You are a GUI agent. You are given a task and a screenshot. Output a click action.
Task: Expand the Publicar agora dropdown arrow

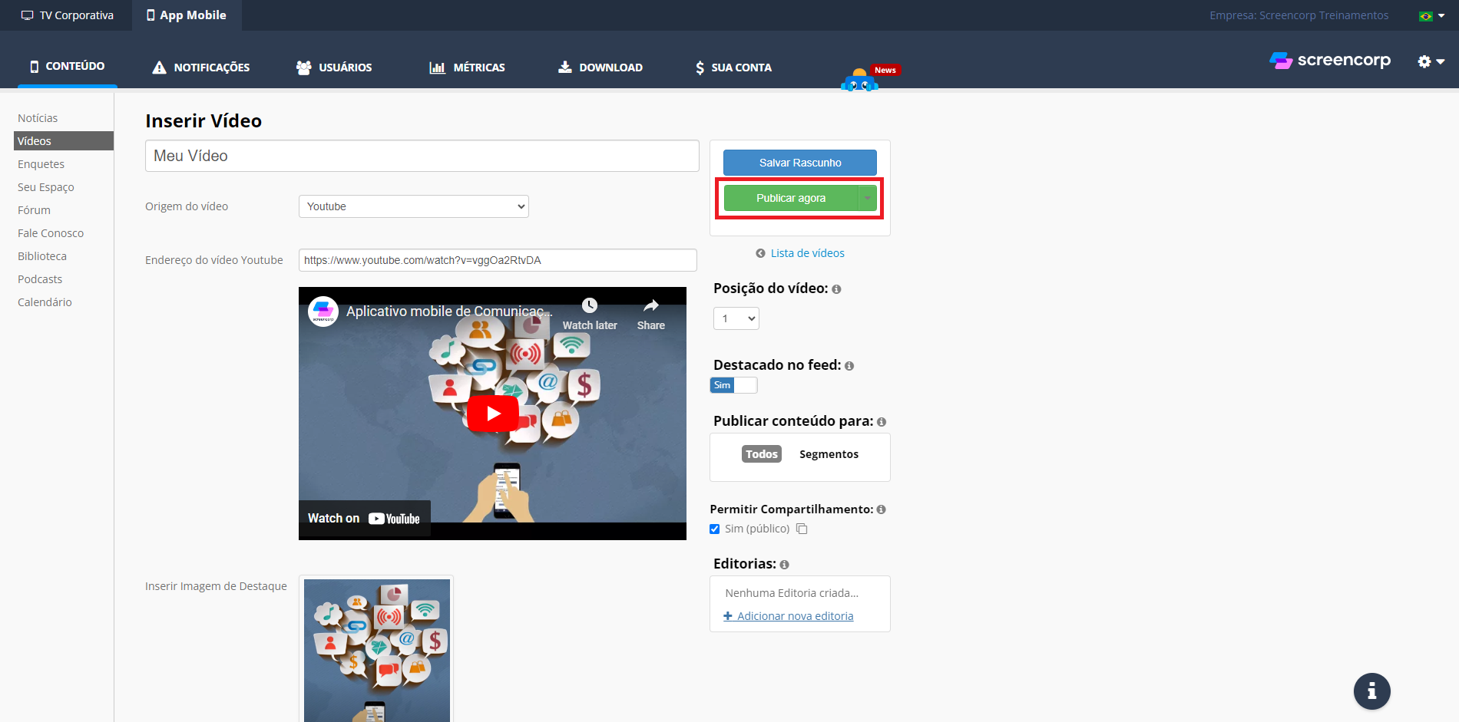click(868, 198)
